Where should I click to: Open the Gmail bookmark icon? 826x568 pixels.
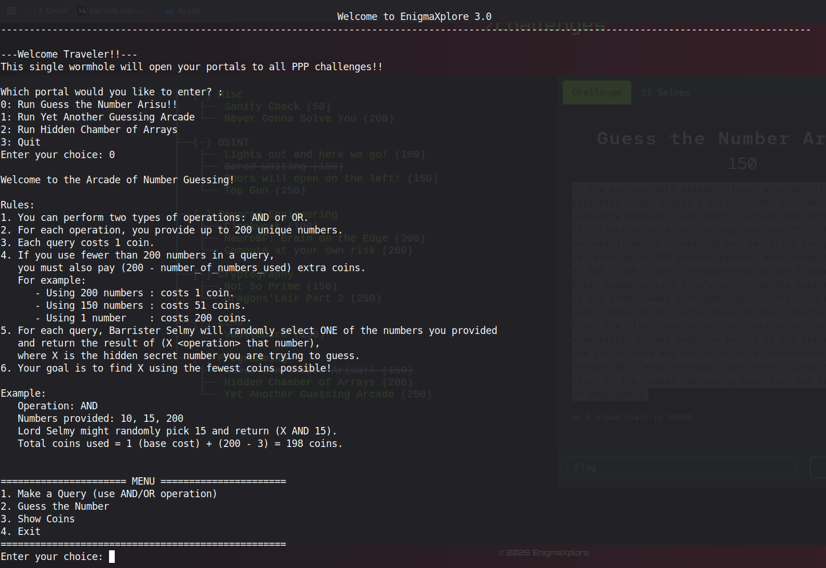[x=38, y=11]
